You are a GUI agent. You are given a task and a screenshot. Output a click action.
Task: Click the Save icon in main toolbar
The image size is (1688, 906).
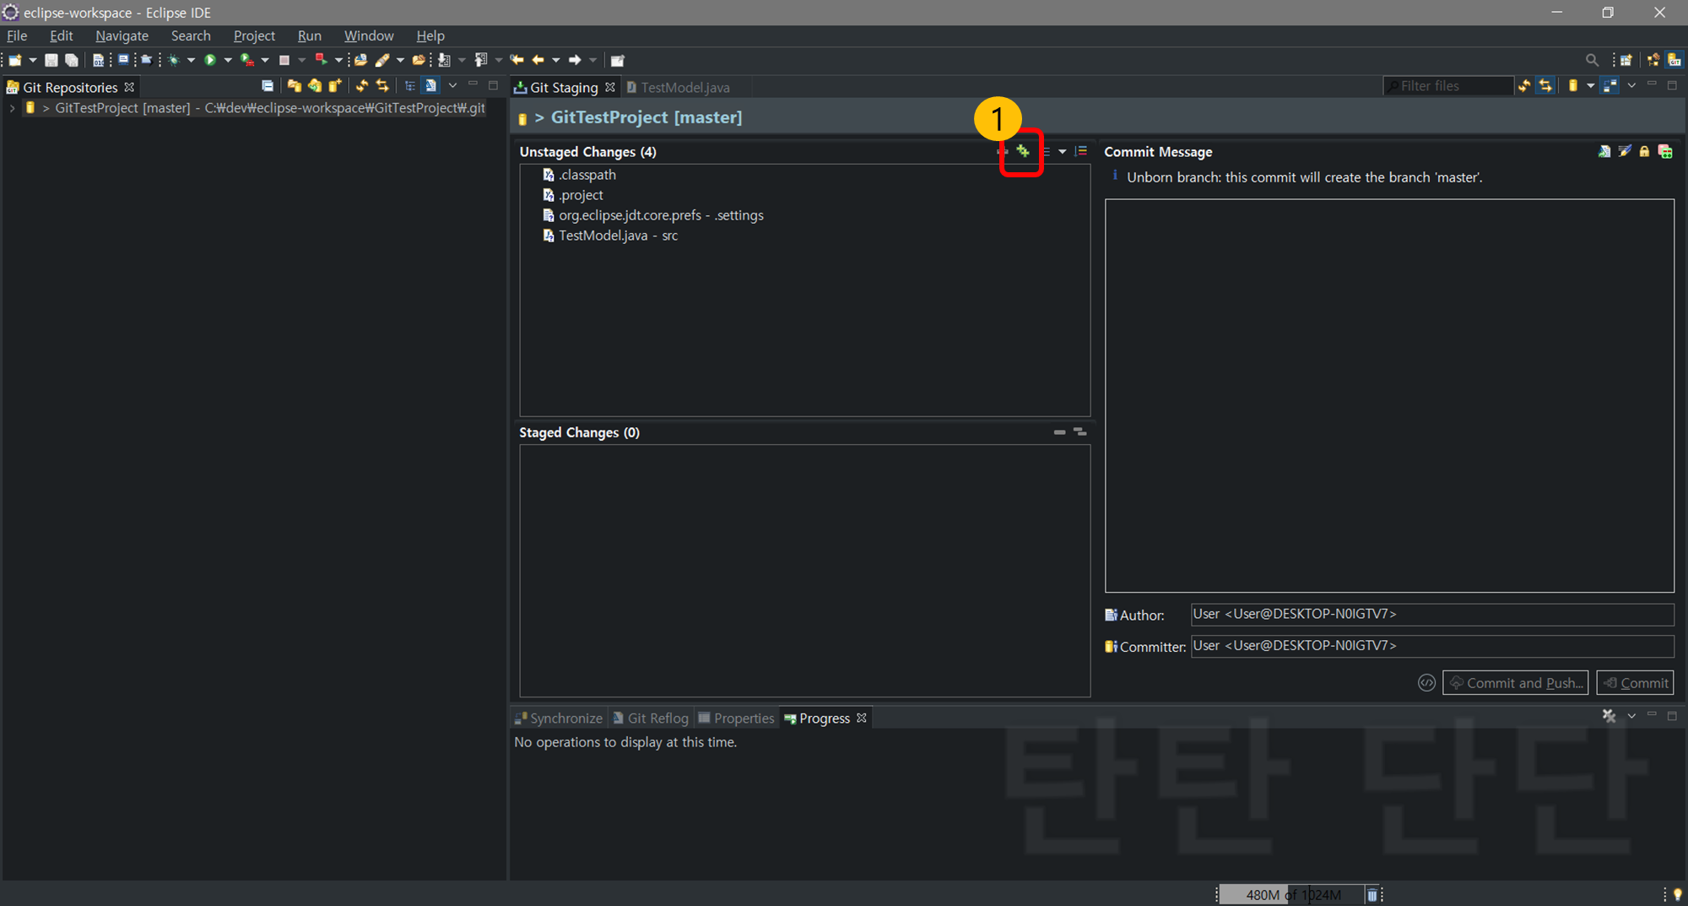[51, 60]
